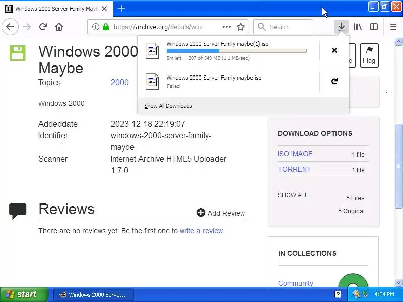The height and width of the screenshot is (302, 403).
Task: Cancel the maybe(1).iso download
Action: click(334, 50)
